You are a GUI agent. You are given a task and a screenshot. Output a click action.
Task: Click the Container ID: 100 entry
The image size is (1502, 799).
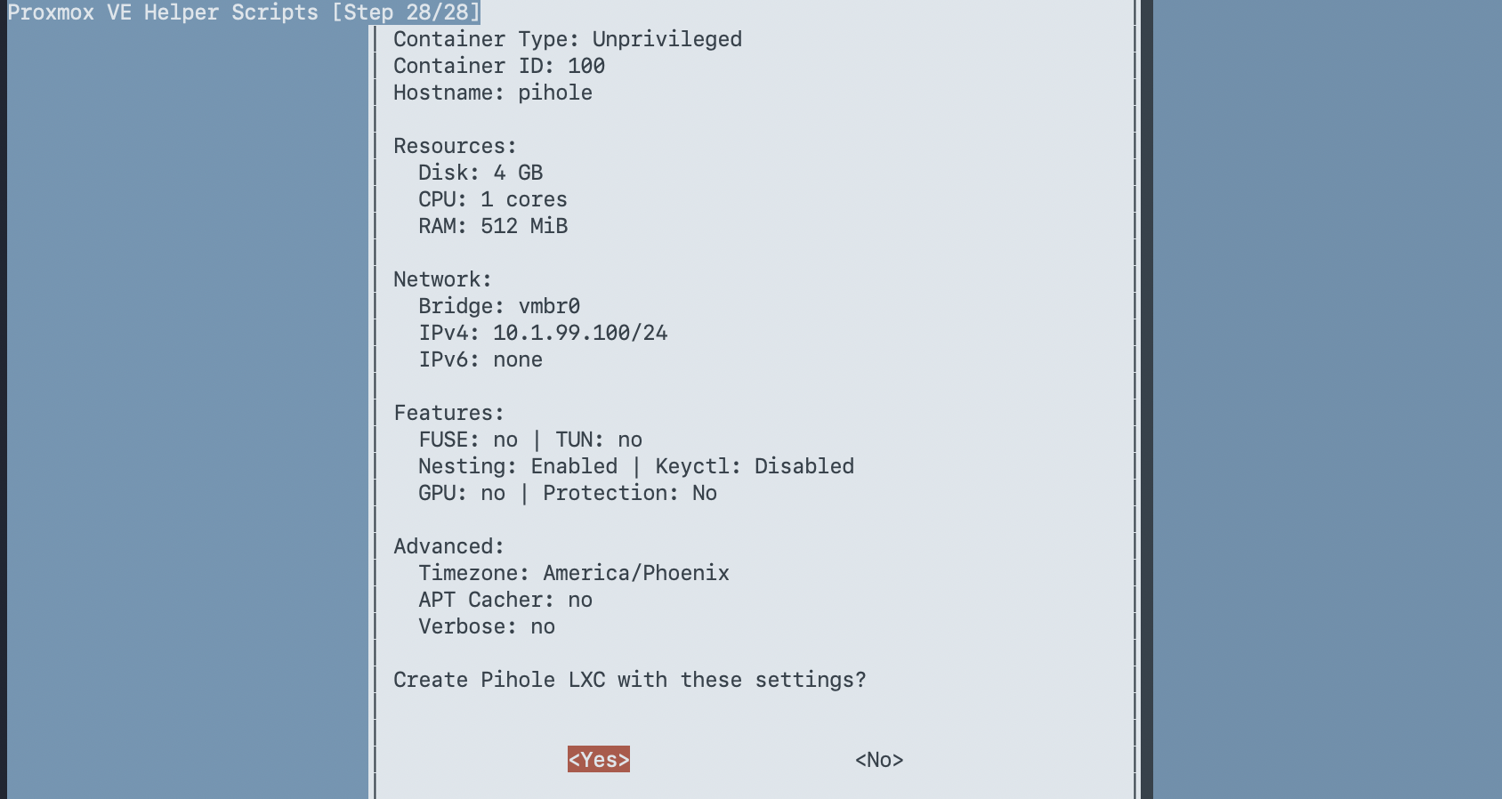pos(498,66)
